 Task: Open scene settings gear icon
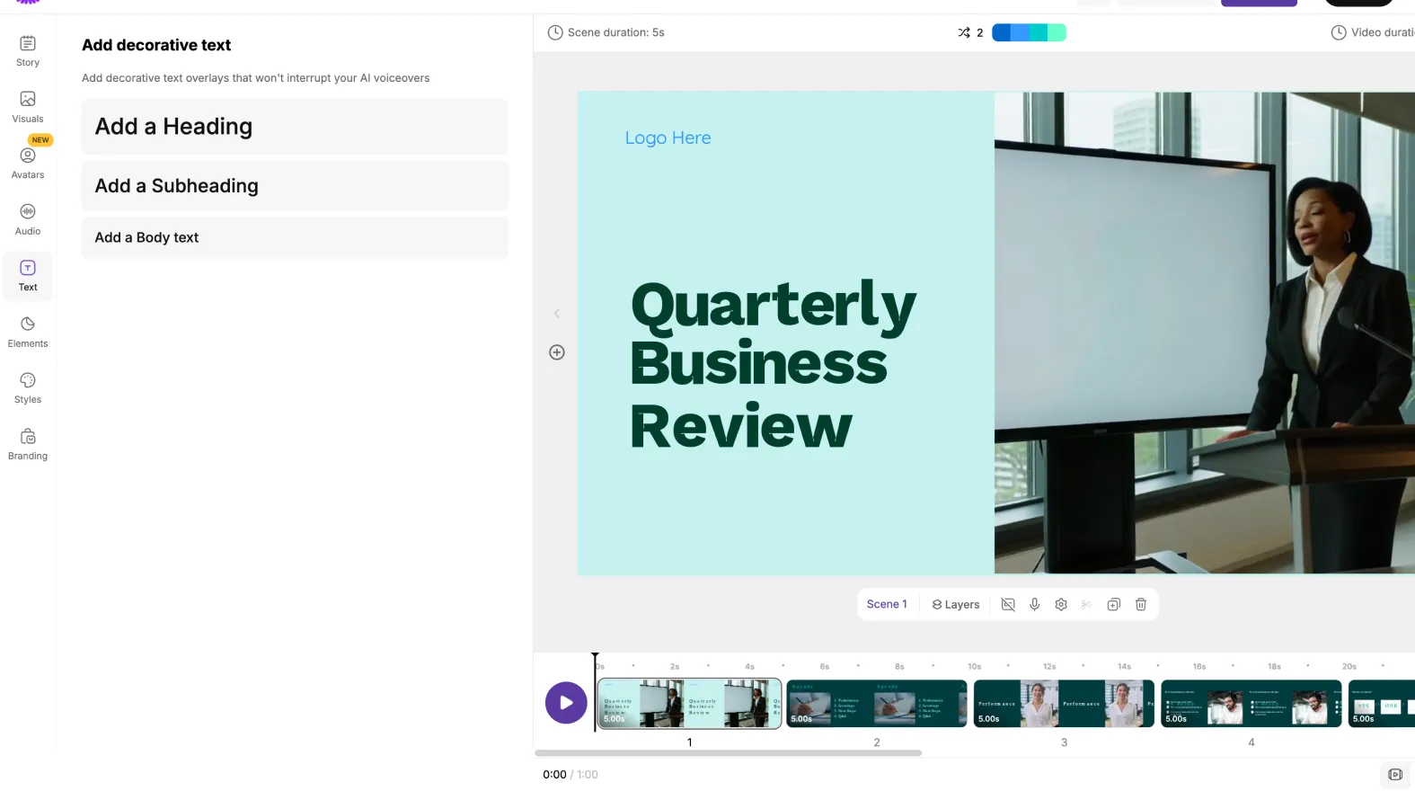1061,605
